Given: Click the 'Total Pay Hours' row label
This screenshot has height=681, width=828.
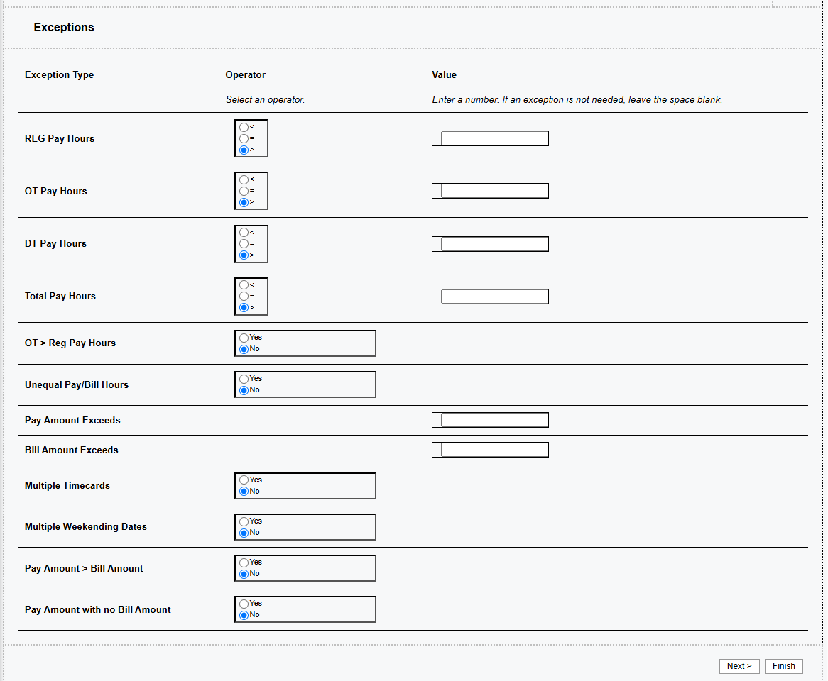Looking at the screenshot, I should point(60,297).
